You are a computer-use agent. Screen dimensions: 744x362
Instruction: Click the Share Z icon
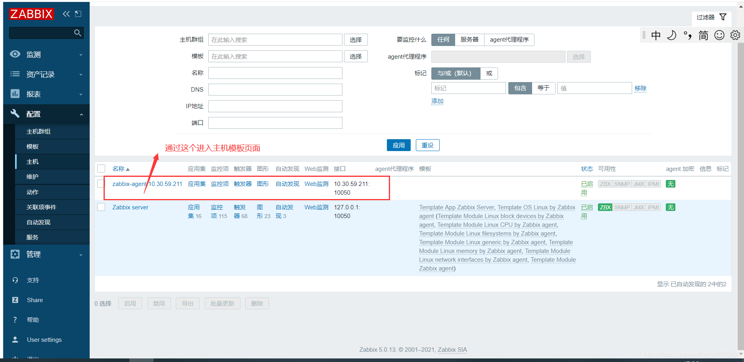[15, 300]
